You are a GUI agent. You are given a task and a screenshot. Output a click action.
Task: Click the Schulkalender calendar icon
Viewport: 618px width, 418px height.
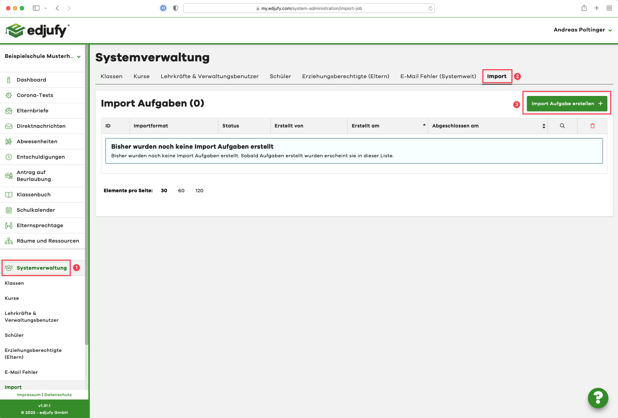(9, 210)
